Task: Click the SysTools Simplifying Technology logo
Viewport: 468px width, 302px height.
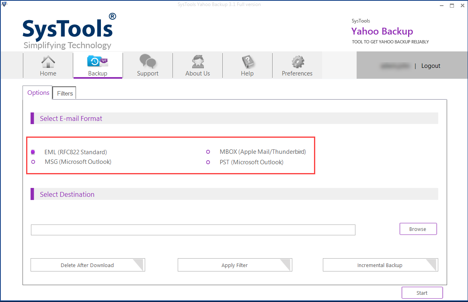Action: (70, 32)
